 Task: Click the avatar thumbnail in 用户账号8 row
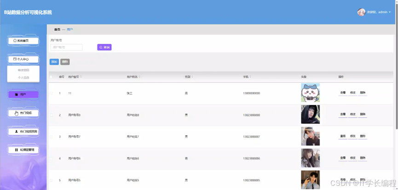311,115
